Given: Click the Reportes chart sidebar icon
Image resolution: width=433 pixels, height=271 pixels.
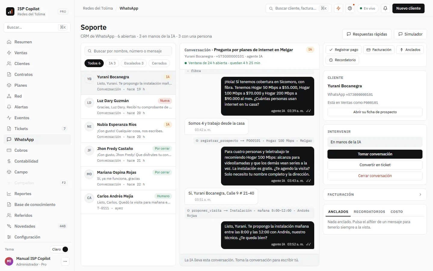Looking at the screenshot, I should pos(9,194).
